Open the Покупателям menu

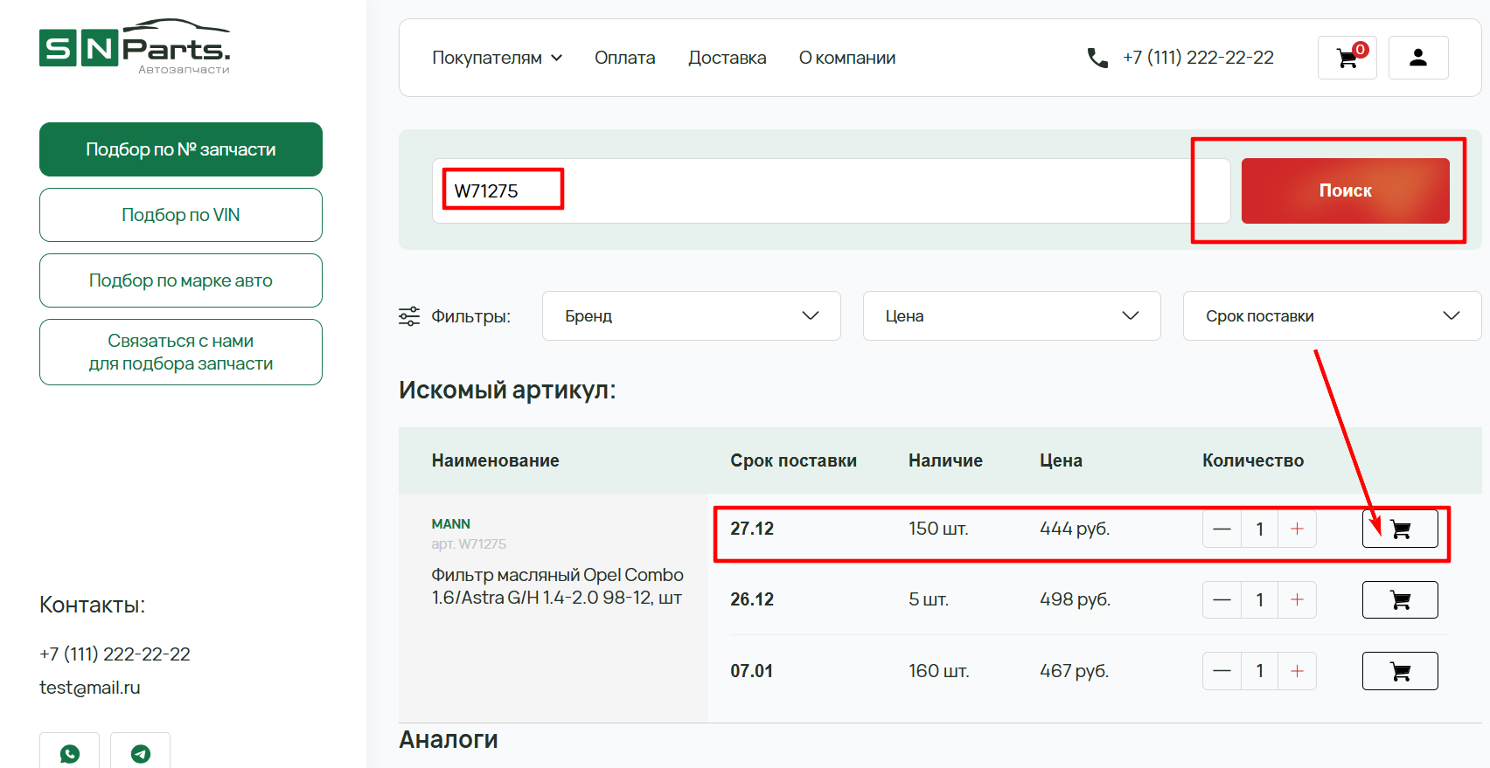click(x=497, y=58)
